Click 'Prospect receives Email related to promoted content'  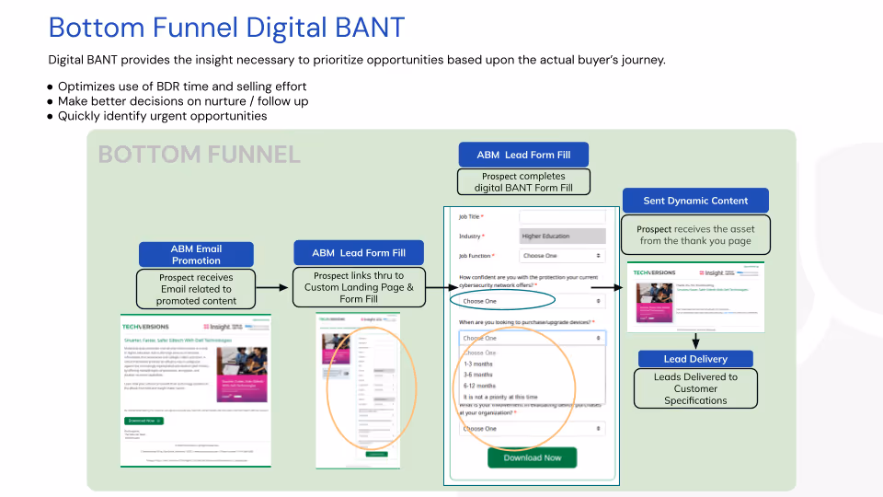pos(196,289)
